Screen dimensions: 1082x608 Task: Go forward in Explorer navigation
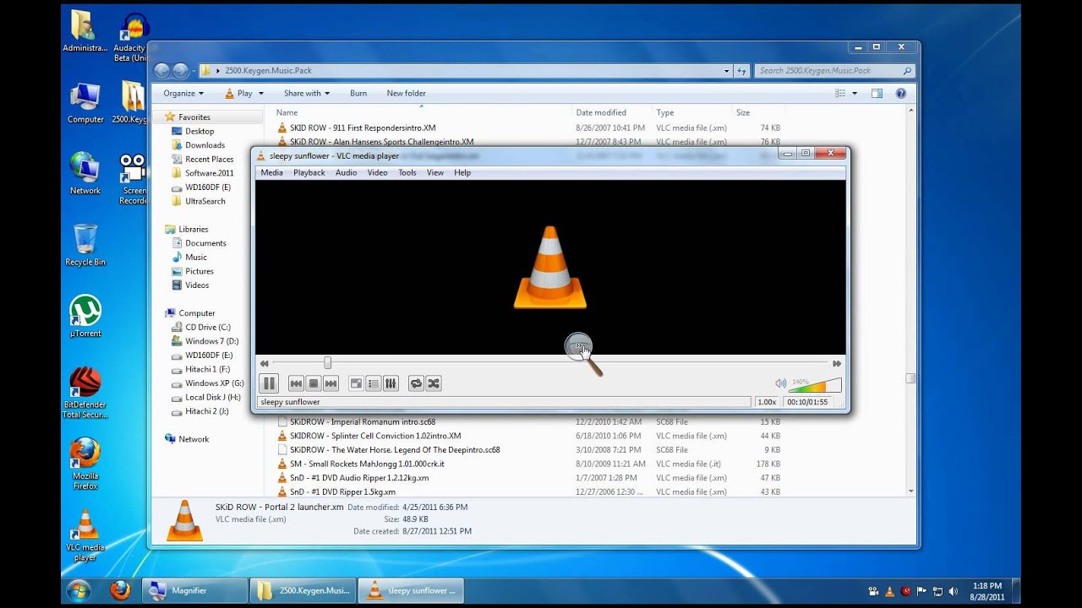180,71
